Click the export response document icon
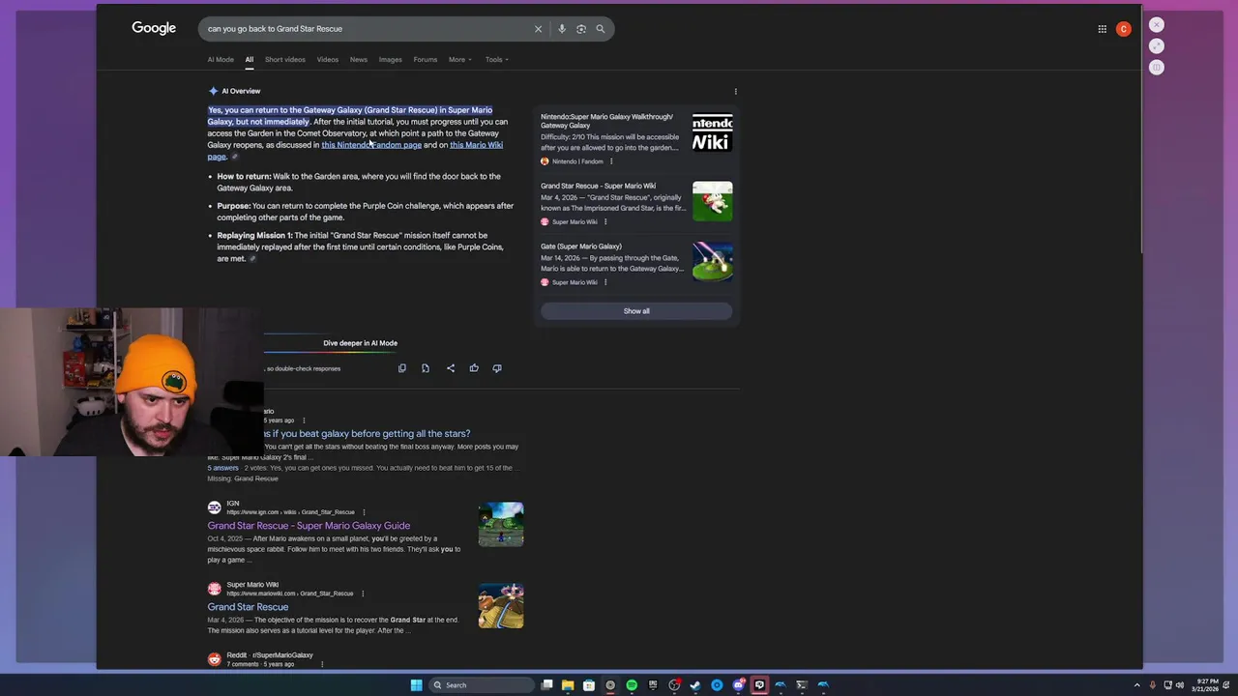This screenshot has width=1238, height=696. point(426,368)
